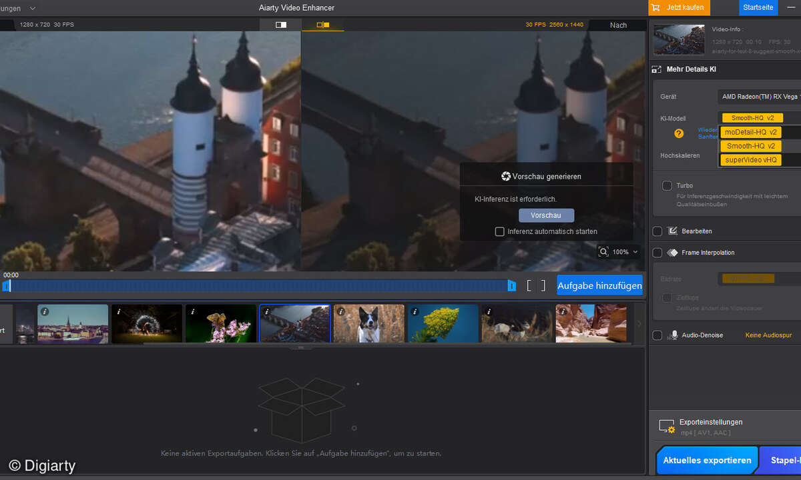
Task: Click the Video-Info preview thumbnail
Action: point(680,39)
